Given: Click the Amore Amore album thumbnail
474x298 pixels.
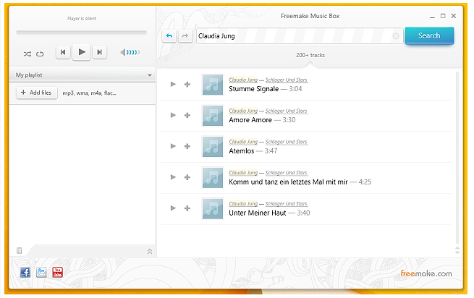Looking at the screenshot, I should point(213,116).
